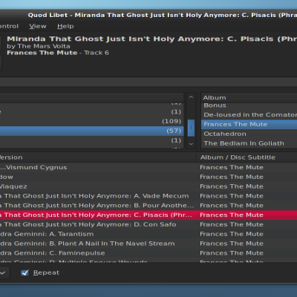Open the dropdown arrow left of Repeat
Screen dimensions: 297x297
[3, 272]
